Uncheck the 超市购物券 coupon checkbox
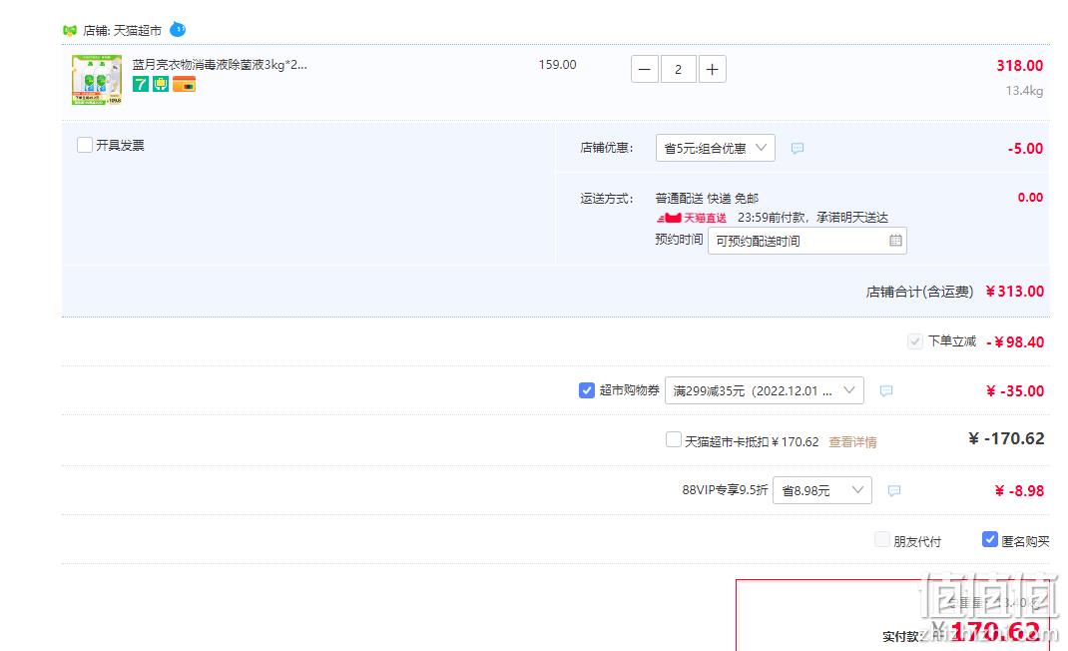This screenshot has width=1068, height=651. click(x=587, y=390)
